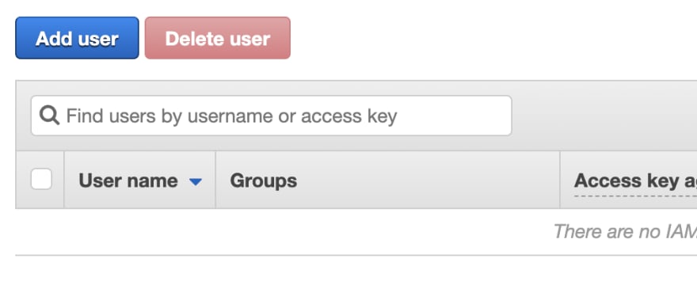Click the 'There are no IAM' empty message

625,231
